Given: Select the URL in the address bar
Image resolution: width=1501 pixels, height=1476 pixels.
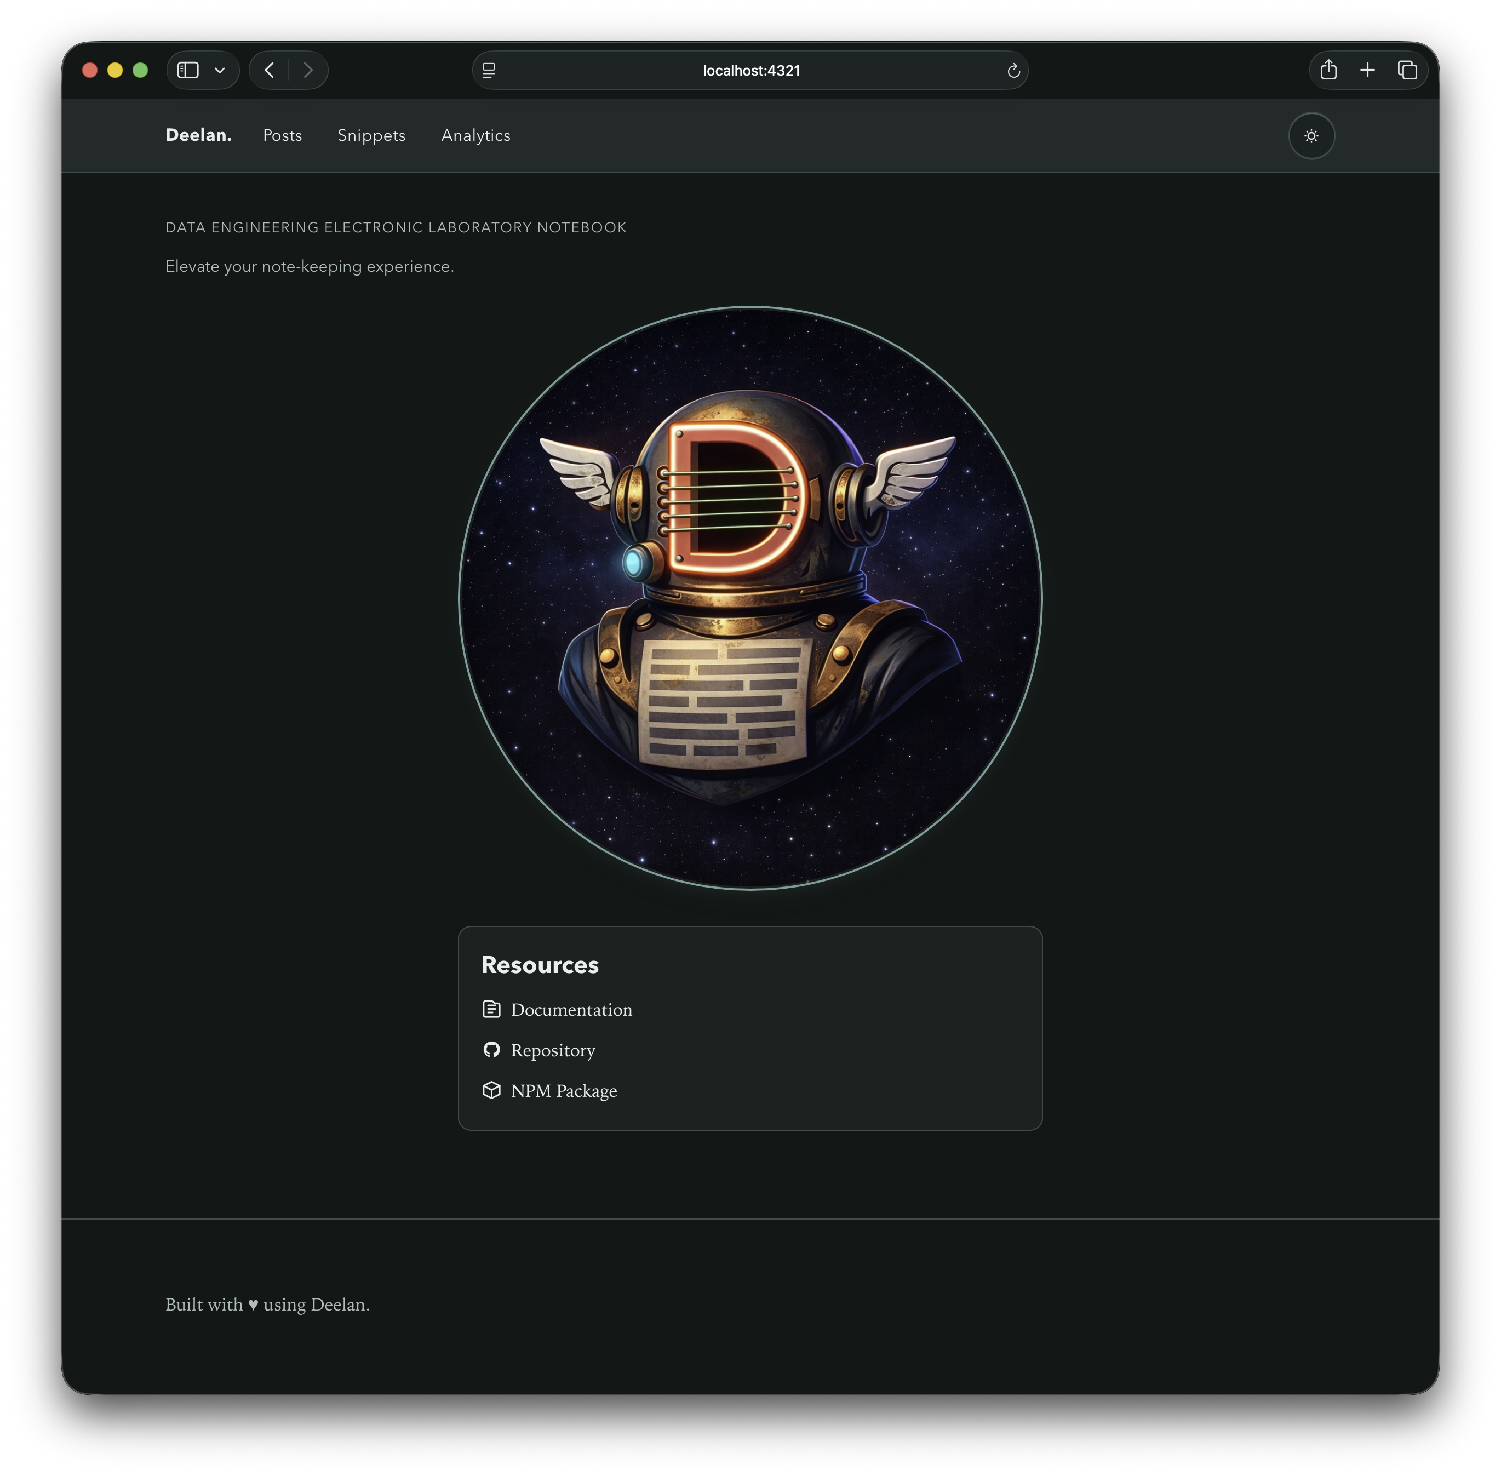Looking at the screenshot, I should 749,70.
